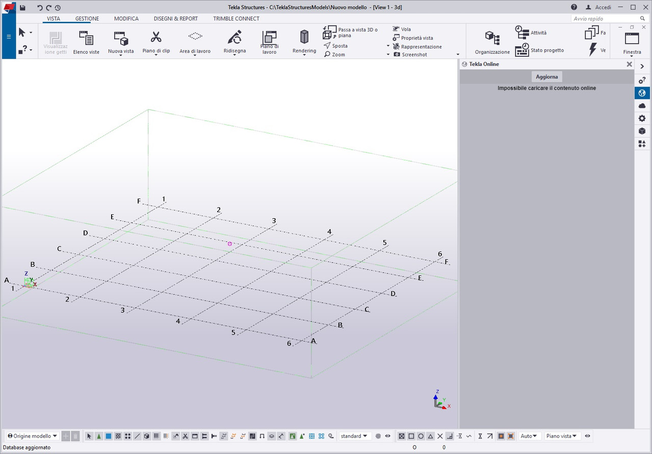
Task: Toggle snap to points X-box switch
Action: (x=402, y=436)
